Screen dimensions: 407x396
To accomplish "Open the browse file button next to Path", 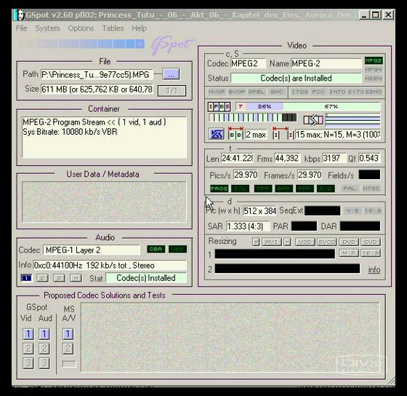I will coord(171,74).
